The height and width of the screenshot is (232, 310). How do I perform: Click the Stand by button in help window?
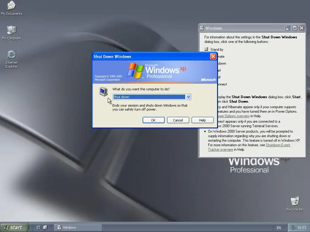206,49
